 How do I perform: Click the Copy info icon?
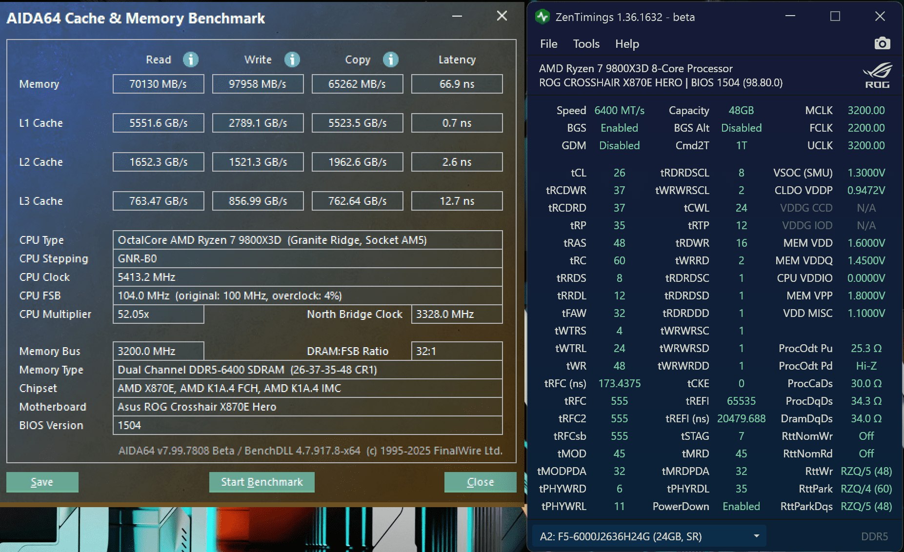[391, 59]
